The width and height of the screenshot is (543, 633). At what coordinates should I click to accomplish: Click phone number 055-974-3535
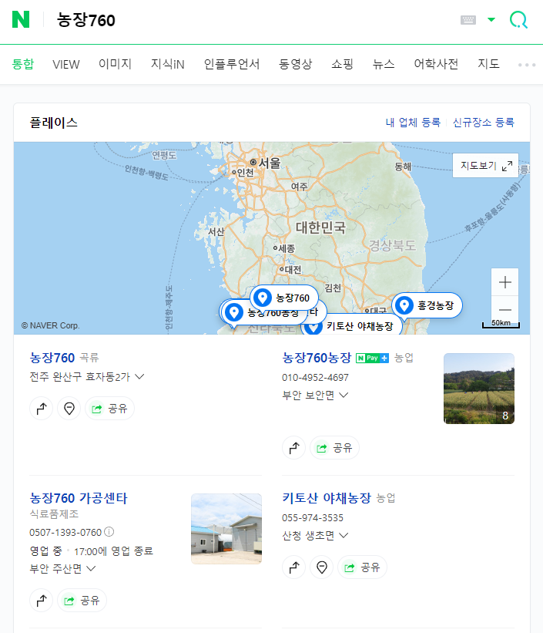pos(313,518)
